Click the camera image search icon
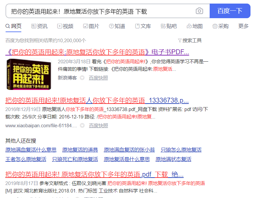This screenshot has height=198, width=256. pyautogui.click(x=199, y=11)
